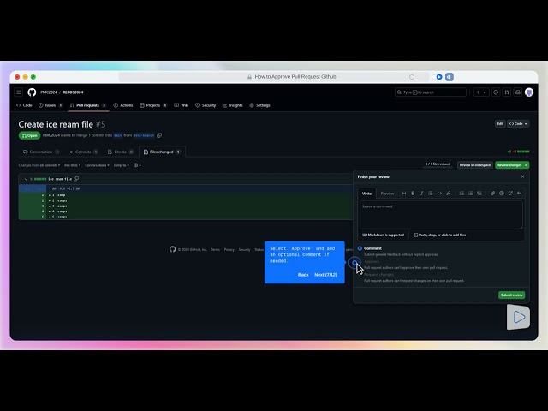Open the REPOS2024 repository link

73,92
